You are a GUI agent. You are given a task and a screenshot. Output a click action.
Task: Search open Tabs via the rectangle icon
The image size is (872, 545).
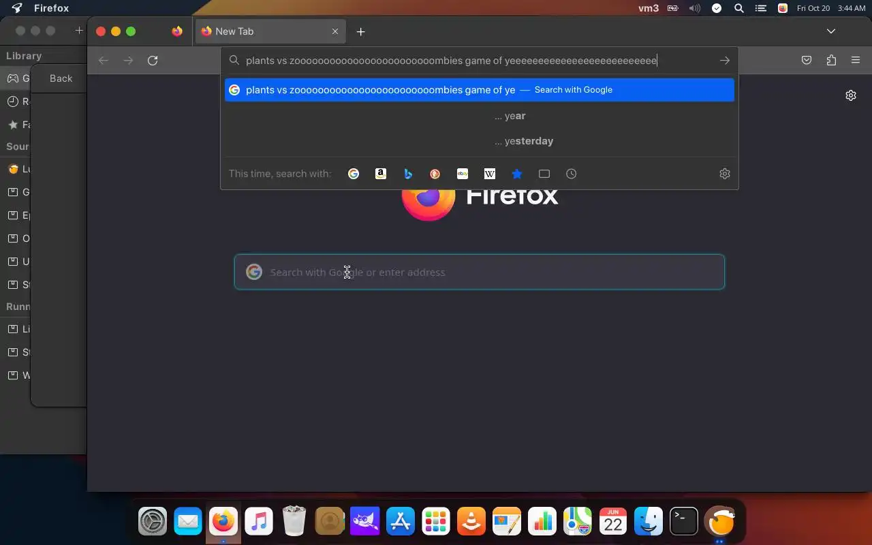[544, 174]
